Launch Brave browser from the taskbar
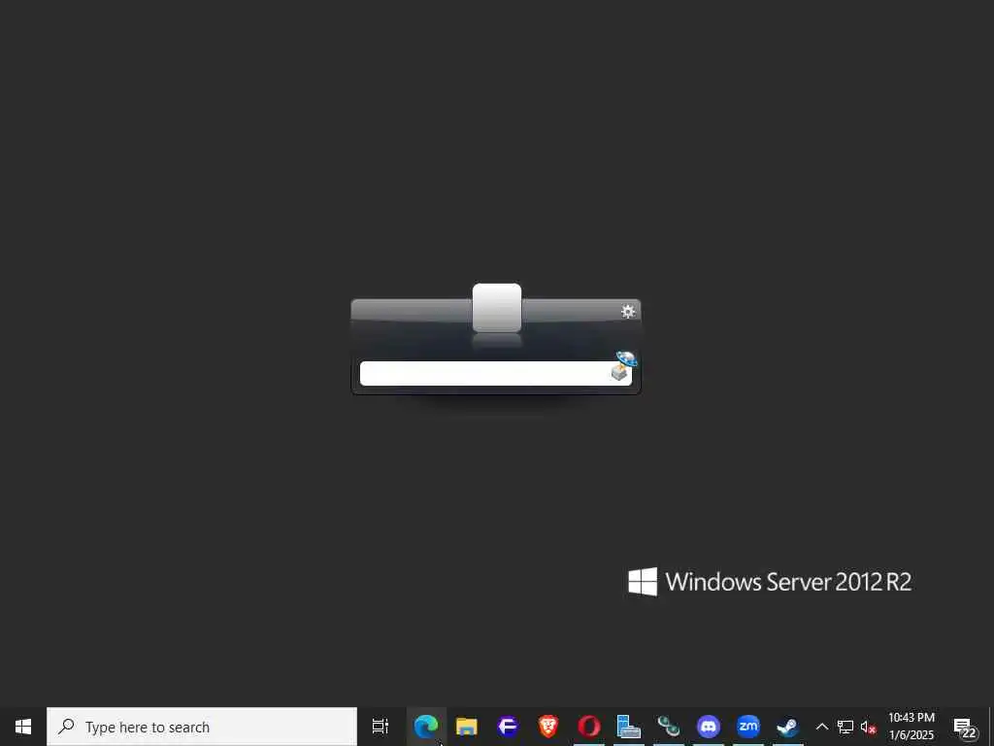The width and height of the screenshot is (994, 746). [x=548, y=727]
